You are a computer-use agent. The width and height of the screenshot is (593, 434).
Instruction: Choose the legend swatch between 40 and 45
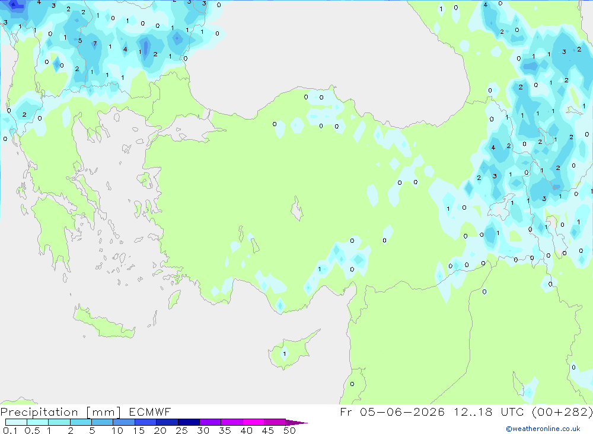pyautogui.click(x=253, y=422)
